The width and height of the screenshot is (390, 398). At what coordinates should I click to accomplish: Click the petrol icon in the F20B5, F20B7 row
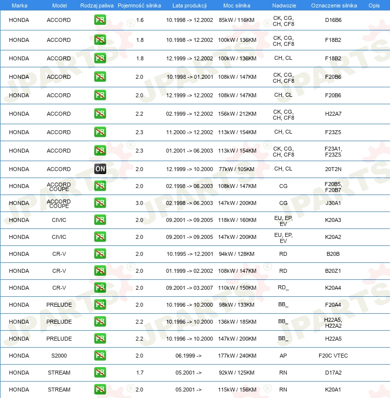click(100, 186)
